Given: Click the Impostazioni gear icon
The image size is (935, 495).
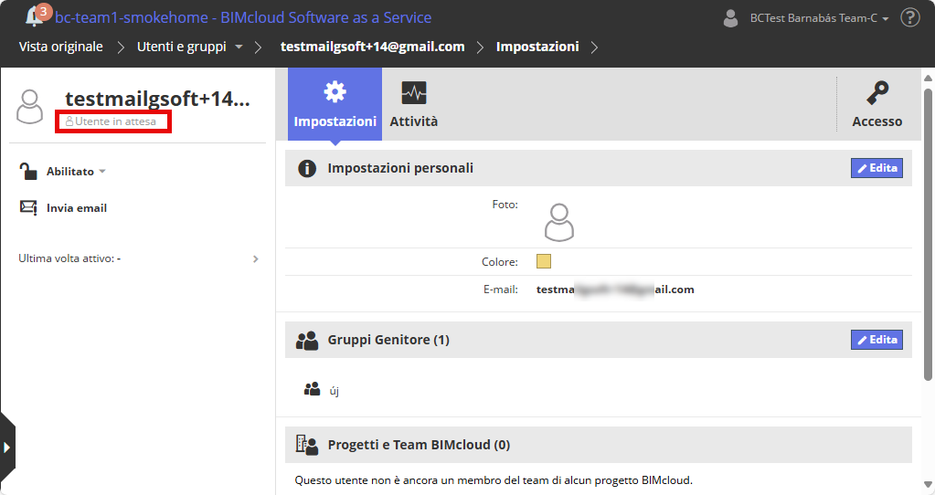Looking at the screenshot, I should pyautogui.click(x=335, y=91).
